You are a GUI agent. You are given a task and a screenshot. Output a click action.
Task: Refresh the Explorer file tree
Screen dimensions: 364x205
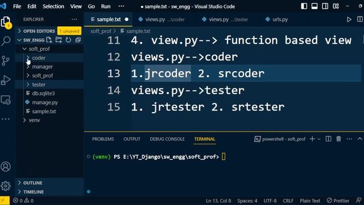(68, 40)
